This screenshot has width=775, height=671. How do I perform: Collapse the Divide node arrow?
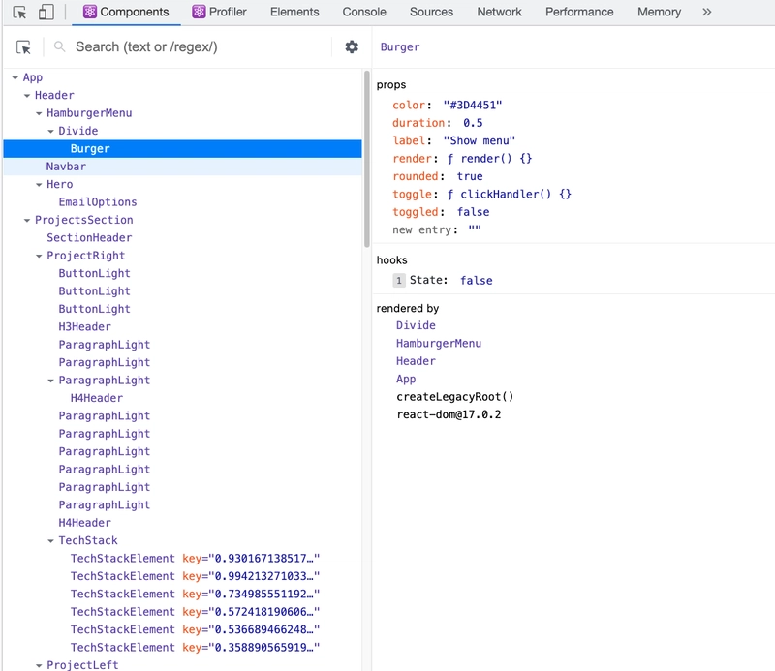pos(51,131)
